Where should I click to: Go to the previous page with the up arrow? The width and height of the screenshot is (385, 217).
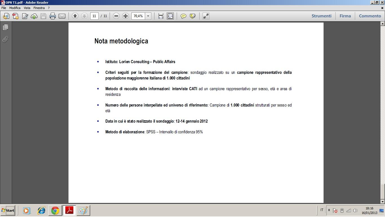coord(75,16)
